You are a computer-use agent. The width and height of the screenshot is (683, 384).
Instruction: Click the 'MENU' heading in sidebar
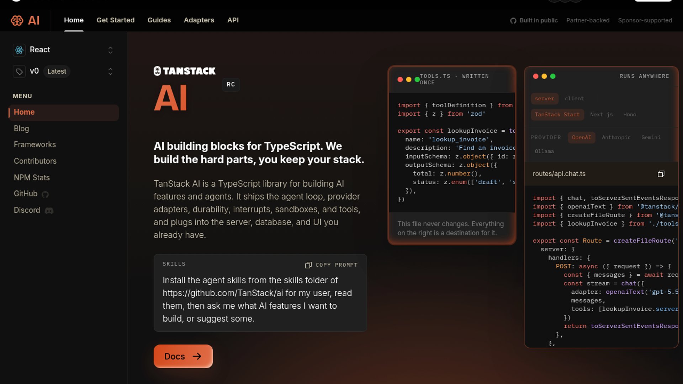point(22,96)
